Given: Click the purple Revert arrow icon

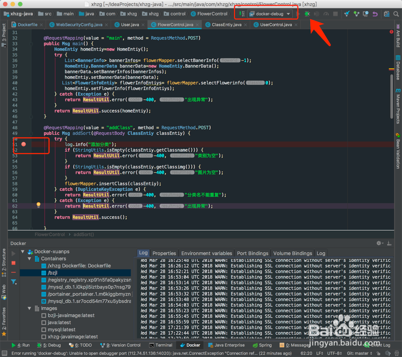Looking at the screenshot, I should tap(375, 14).
